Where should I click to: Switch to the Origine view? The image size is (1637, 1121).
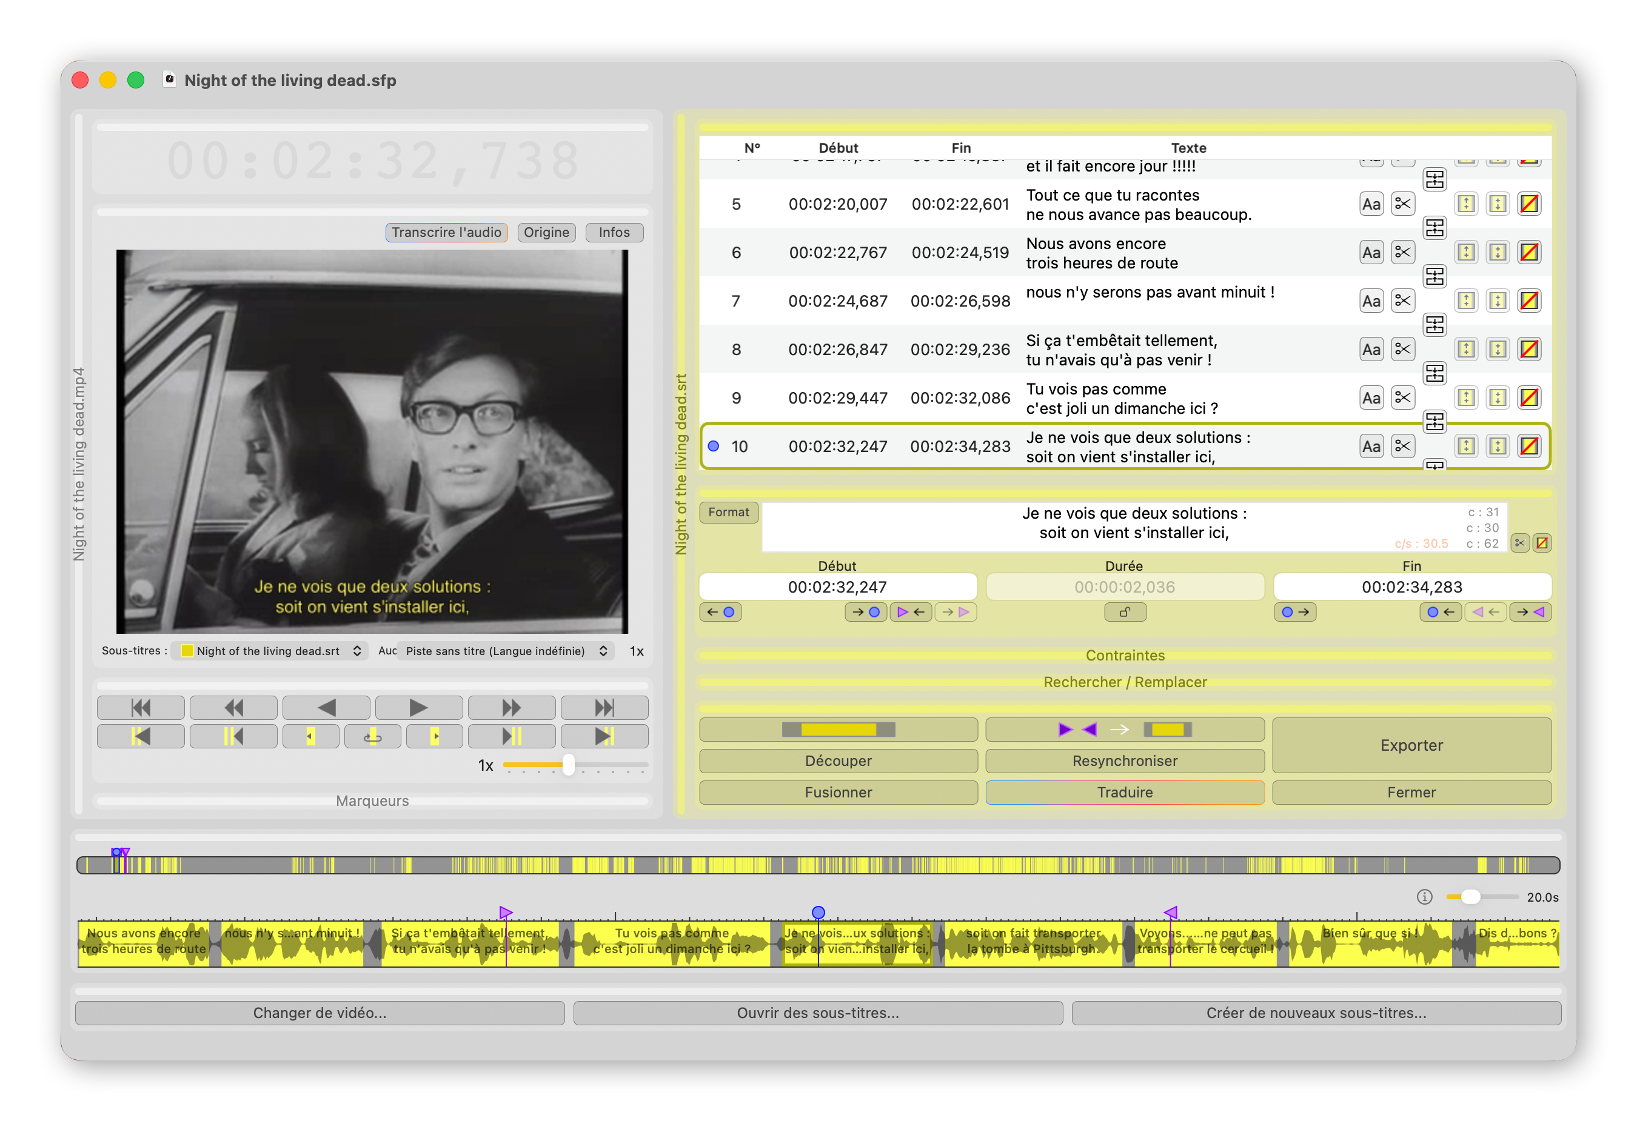point(547,232)
